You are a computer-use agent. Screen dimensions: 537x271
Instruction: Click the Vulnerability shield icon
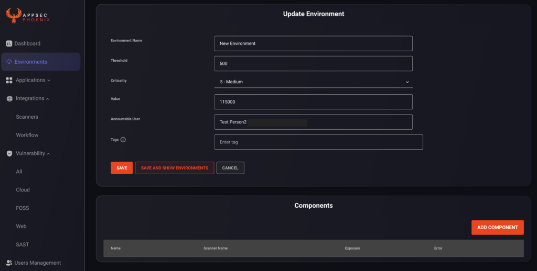pos(9,153)
